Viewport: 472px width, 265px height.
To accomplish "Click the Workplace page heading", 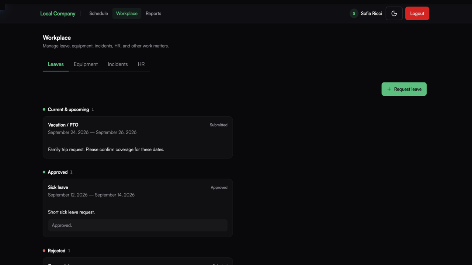I will [x=57, y=38].
